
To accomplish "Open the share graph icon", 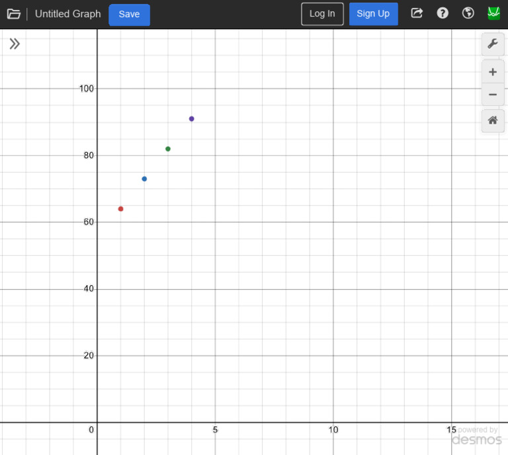I will pos(417,13).
